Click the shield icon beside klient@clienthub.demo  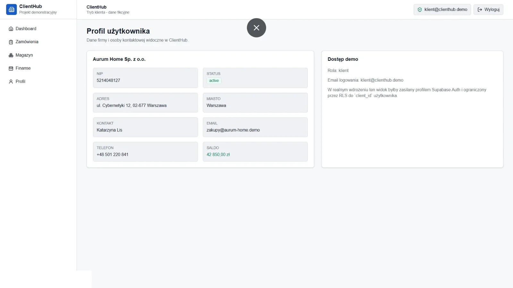420,10
